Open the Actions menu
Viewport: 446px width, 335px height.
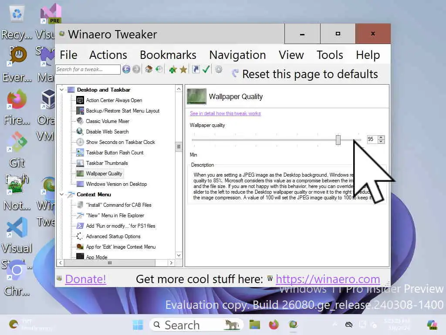tap(108, 55)
